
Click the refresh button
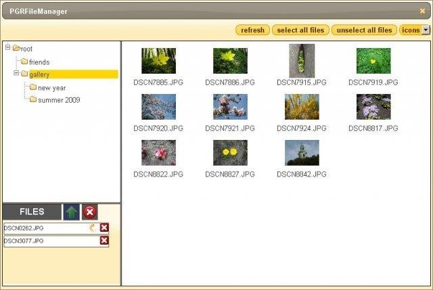[252, 30]
